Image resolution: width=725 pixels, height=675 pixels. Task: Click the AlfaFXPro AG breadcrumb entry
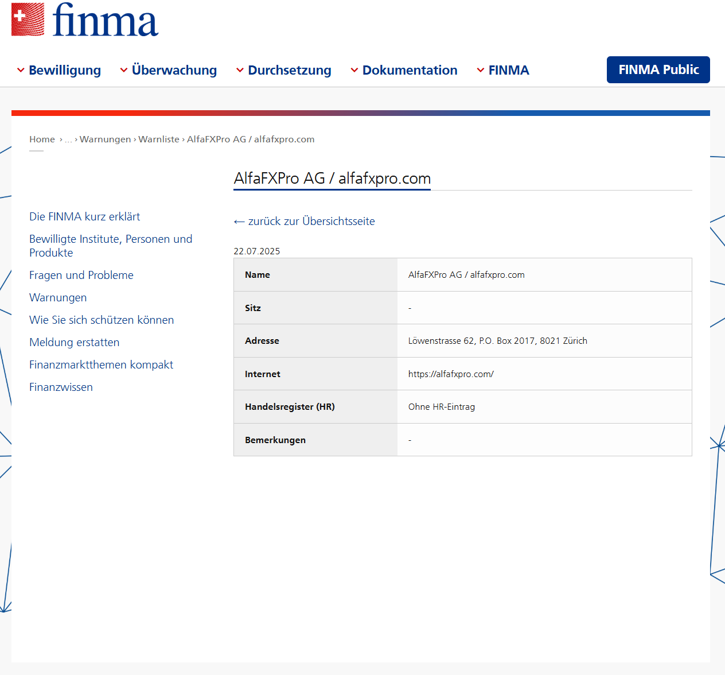[x=251, y=139]
